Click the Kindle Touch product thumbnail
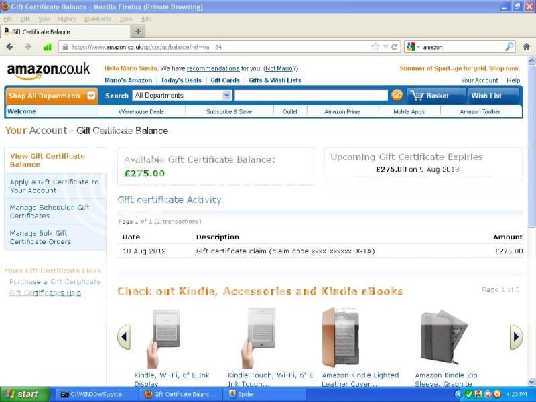 click(258, 338)
